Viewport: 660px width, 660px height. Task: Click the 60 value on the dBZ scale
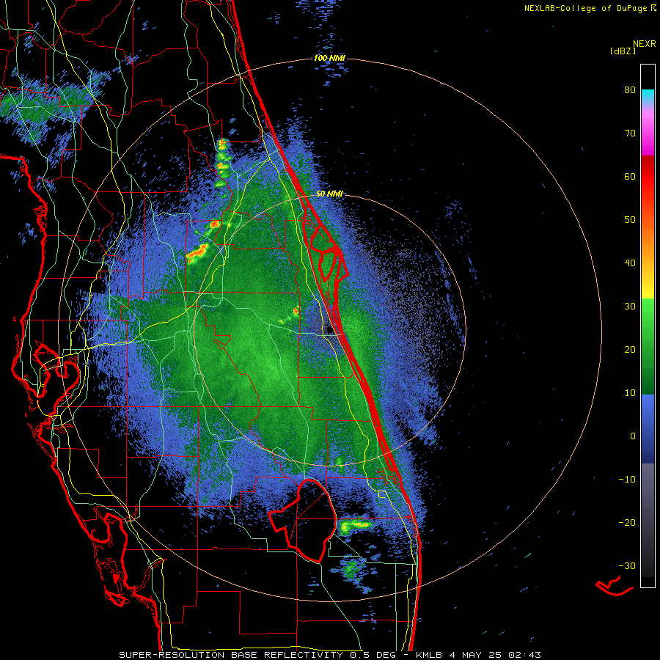coord(630,176)
